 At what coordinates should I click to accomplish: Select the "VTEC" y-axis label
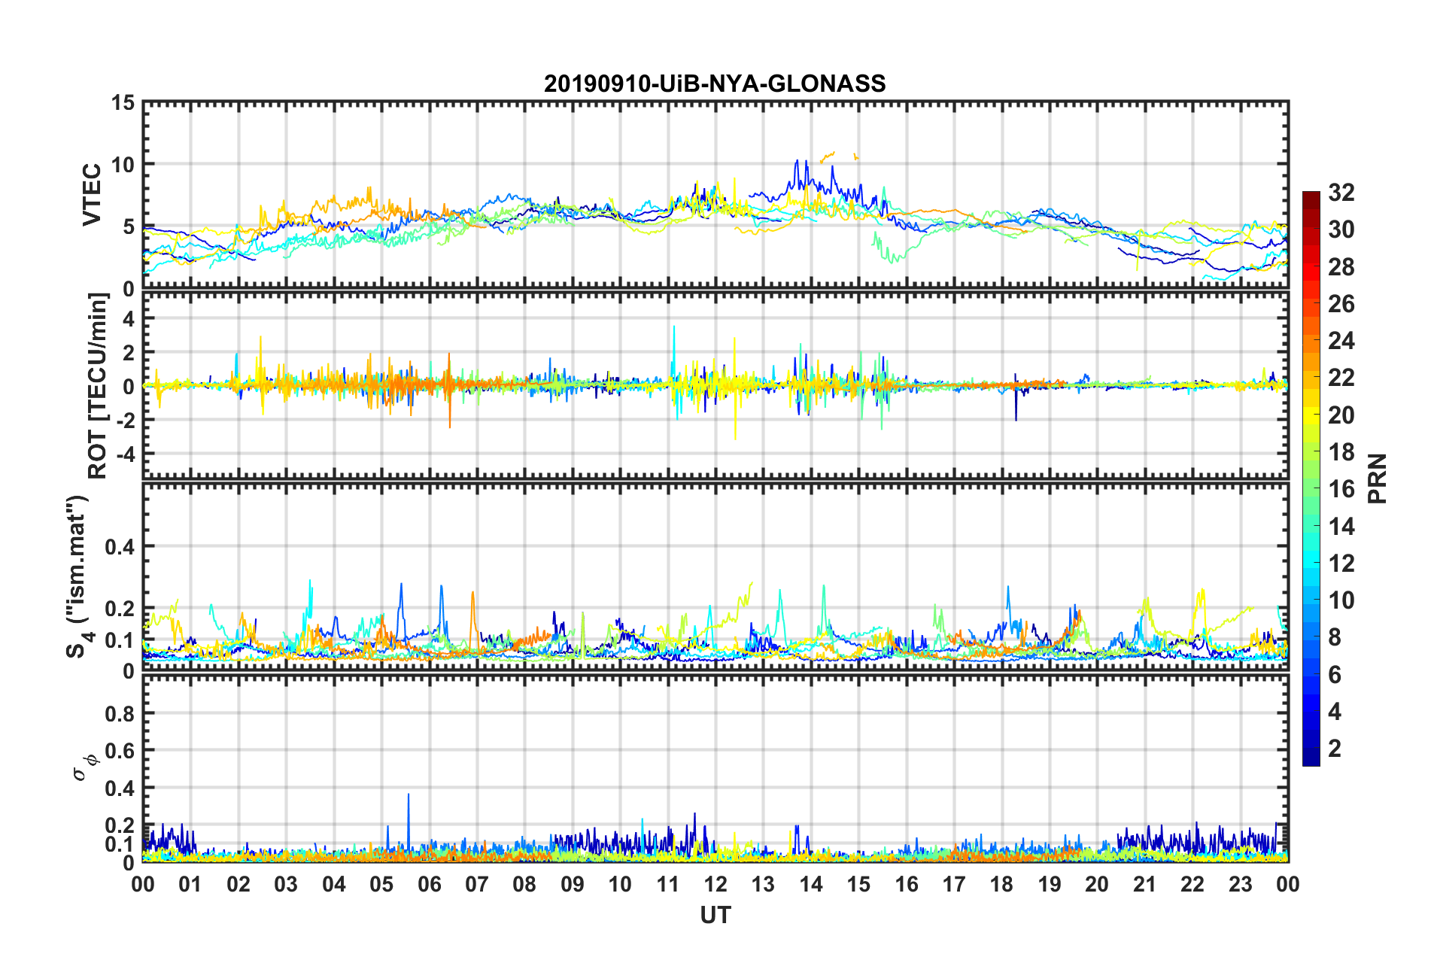click(x=91, y=195)
